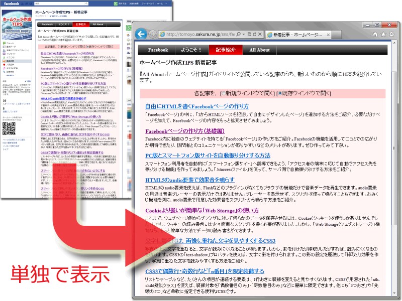
Task: Open the address bar search dropdown arrow
Action: 244,34
